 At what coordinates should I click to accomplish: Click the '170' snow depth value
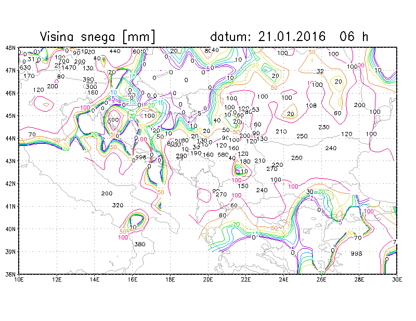(29, 76)
